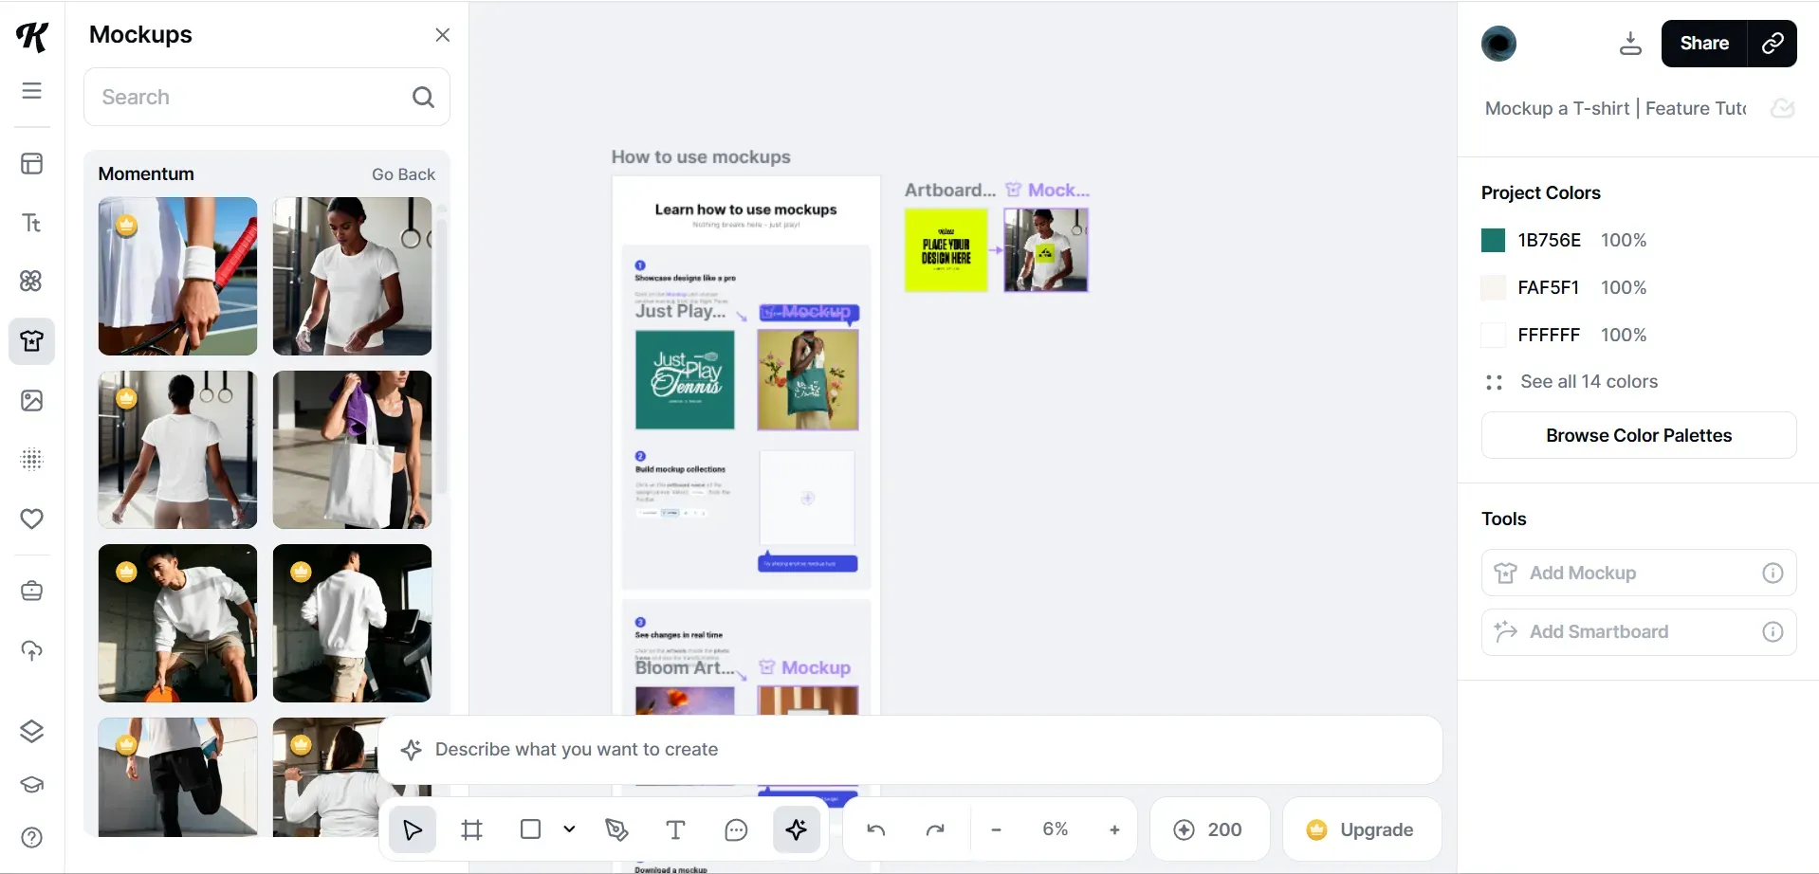Select the white tote bag mockup thumbnail
The image size is (1819, 874).
pyautogui.click(x=352, y=450)
